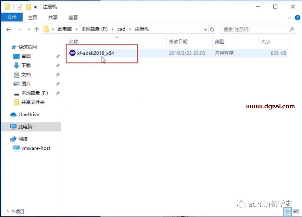Click the search magnifier icon

[291, 29]
